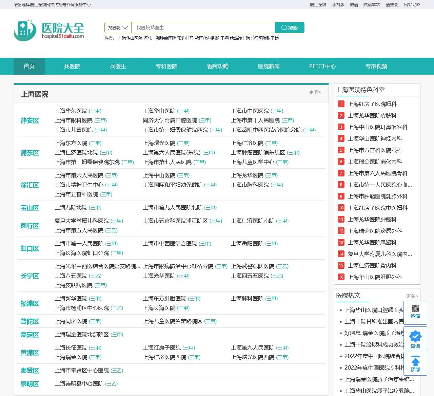
Task: Select the 长宁区 district label
Action: [30, 276]
